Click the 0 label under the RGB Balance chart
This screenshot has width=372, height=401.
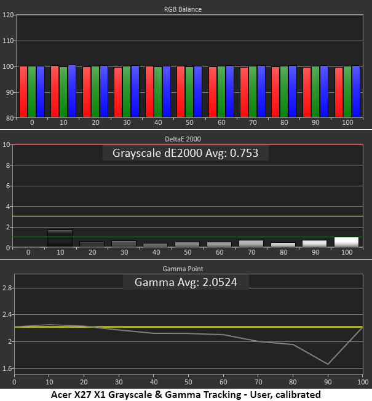pyautogui.click(x=32, y=122)
